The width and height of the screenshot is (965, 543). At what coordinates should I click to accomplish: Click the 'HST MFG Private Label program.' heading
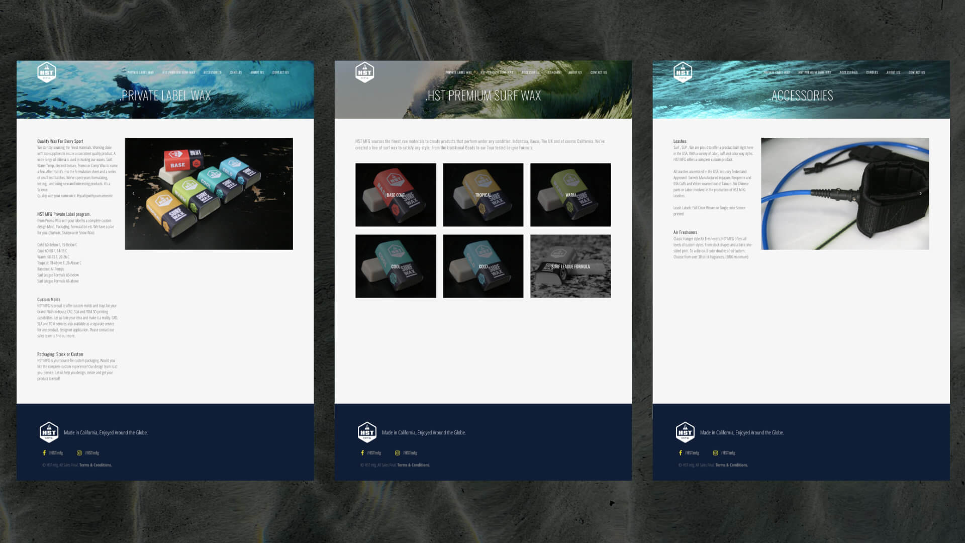click(64, 214)
